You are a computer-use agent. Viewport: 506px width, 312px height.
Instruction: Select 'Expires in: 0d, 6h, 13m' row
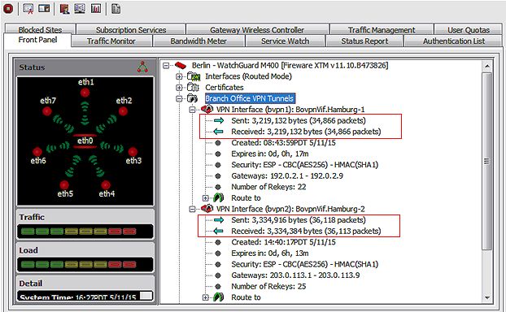tap(270, 253)
